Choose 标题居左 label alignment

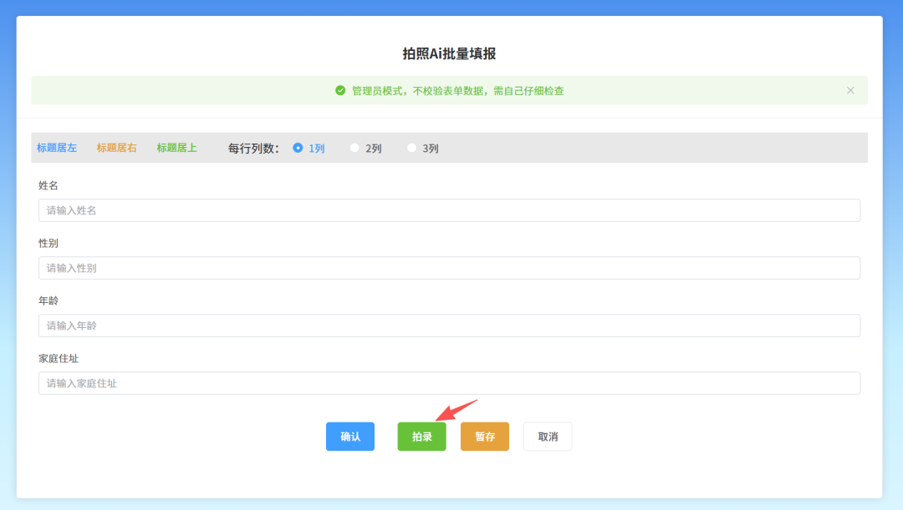coord(57,148)
